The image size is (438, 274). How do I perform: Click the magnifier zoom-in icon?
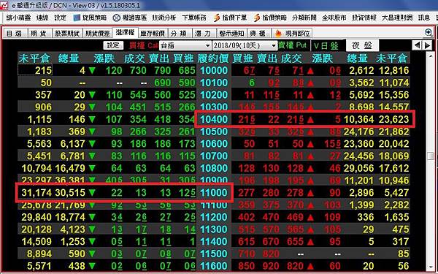point(429,32)
